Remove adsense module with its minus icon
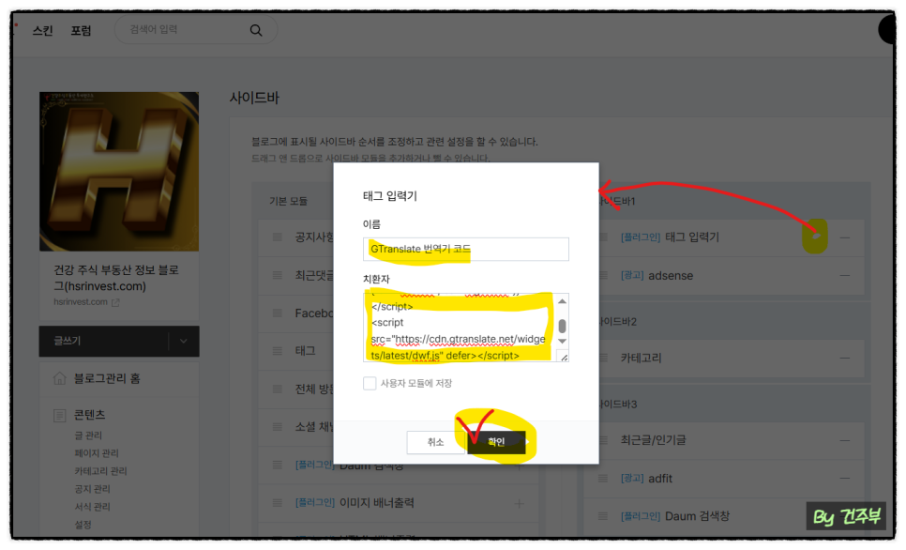 (845, 276)
